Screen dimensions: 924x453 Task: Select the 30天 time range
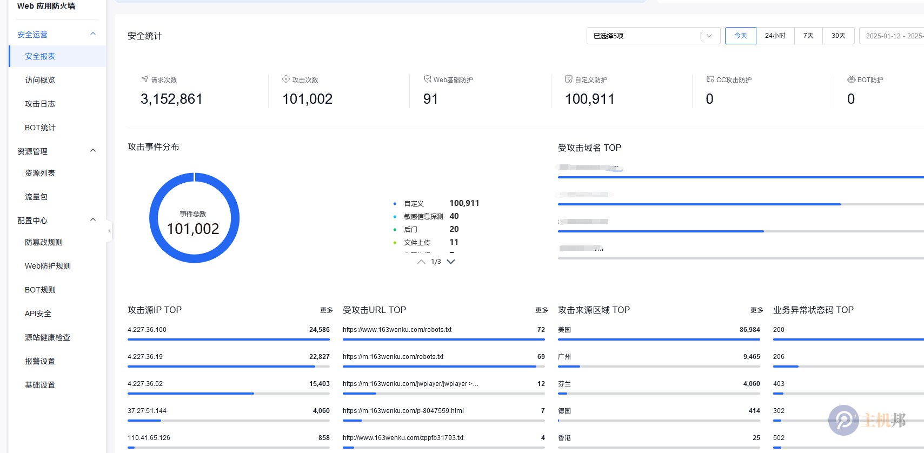click(x=839, y=36)
